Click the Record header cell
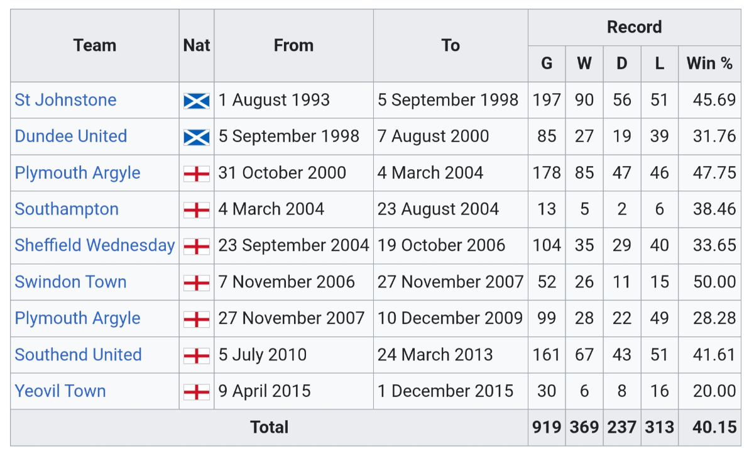The height and width of the screenshot is (461, 754). tap(634, 28)
